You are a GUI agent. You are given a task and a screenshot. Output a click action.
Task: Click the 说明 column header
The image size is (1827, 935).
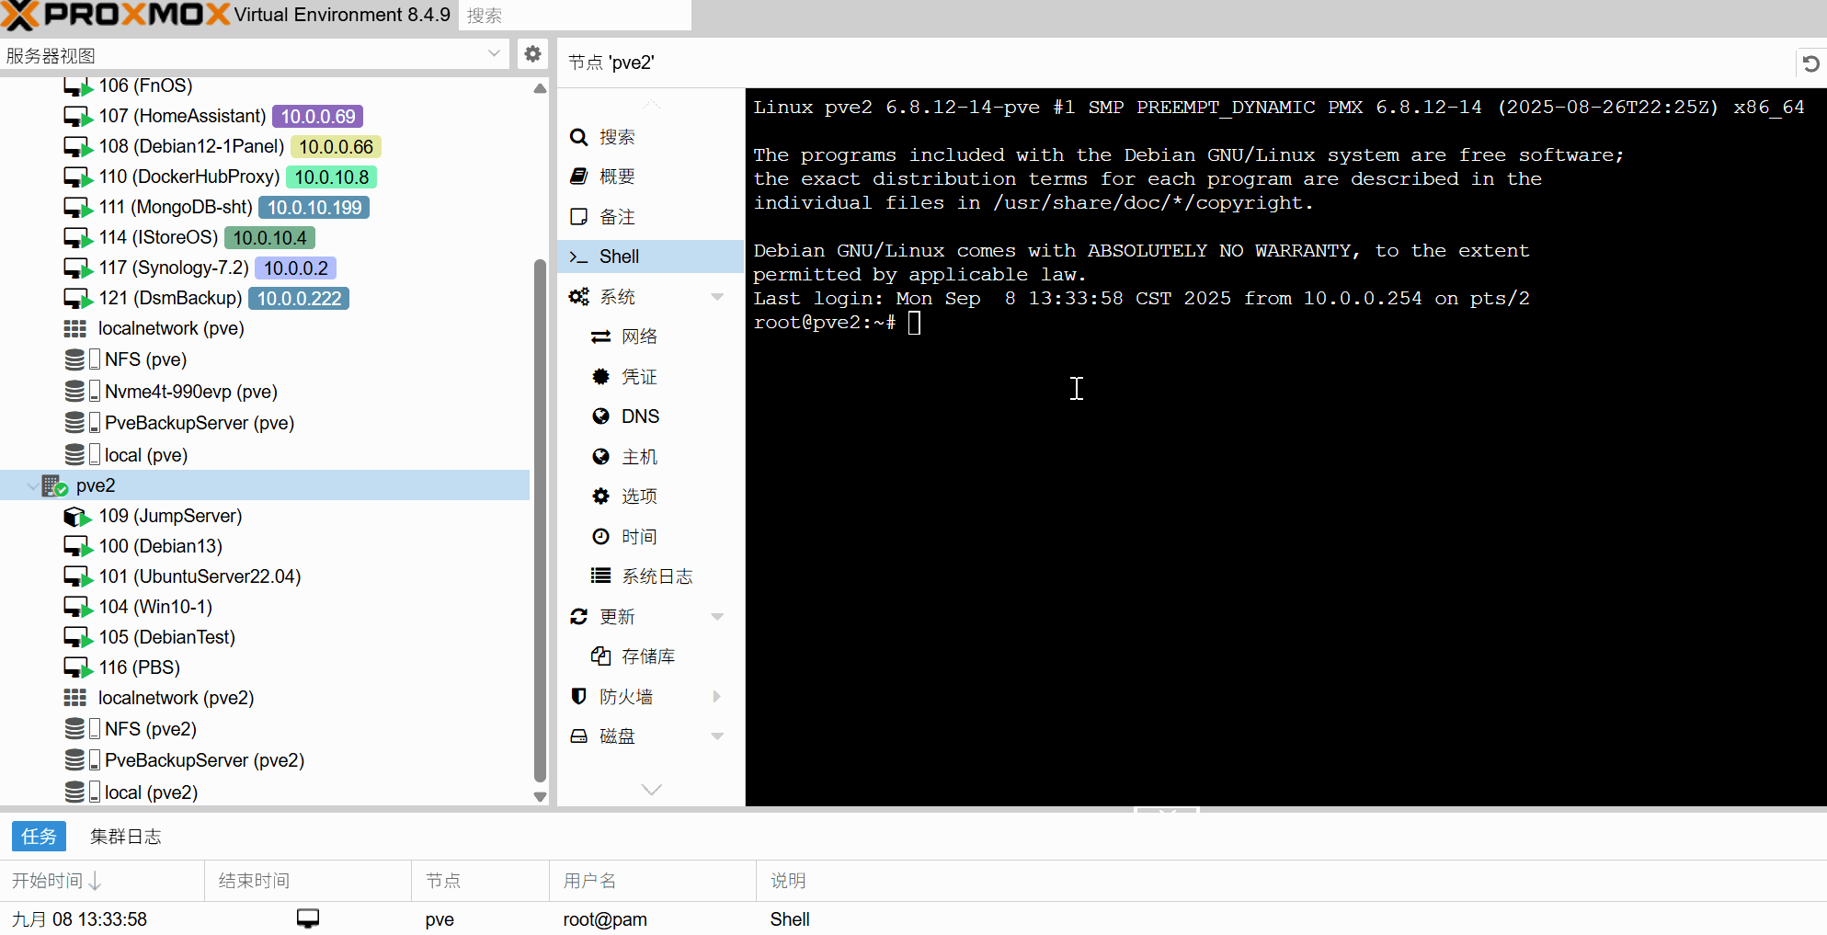pyautogui.click(x=1291, y=881)
